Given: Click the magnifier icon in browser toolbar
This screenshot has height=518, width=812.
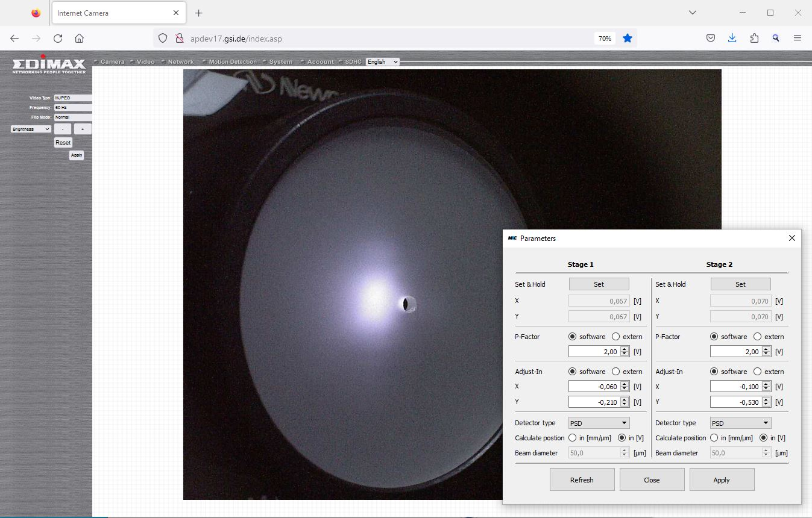Looking at the screenshot, I should [776, 38].
